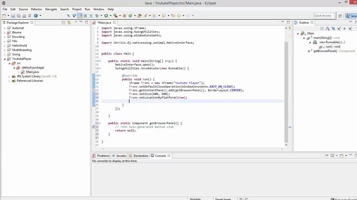Switch to the Javadoc tab

pyautogui.click(x=119, y=156)
